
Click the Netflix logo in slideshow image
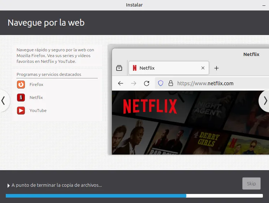150,107
